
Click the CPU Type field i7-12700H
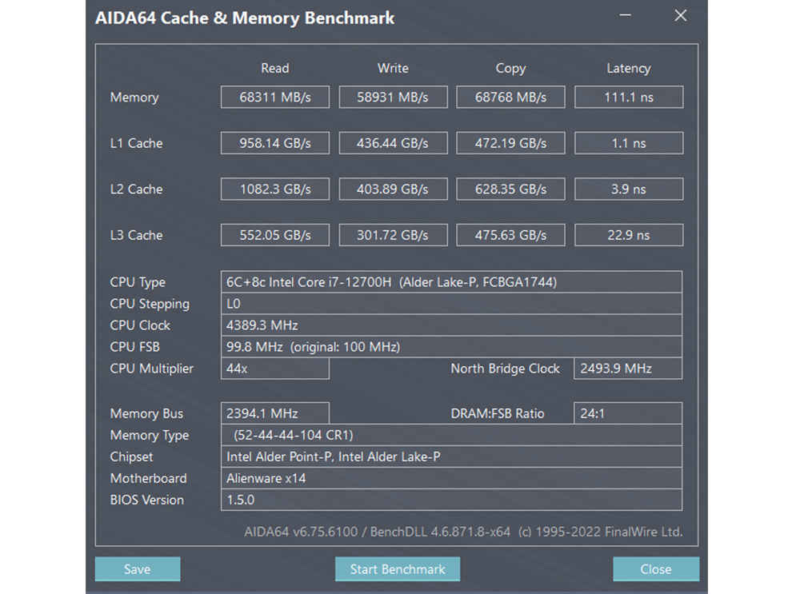(x=451, y=281)
